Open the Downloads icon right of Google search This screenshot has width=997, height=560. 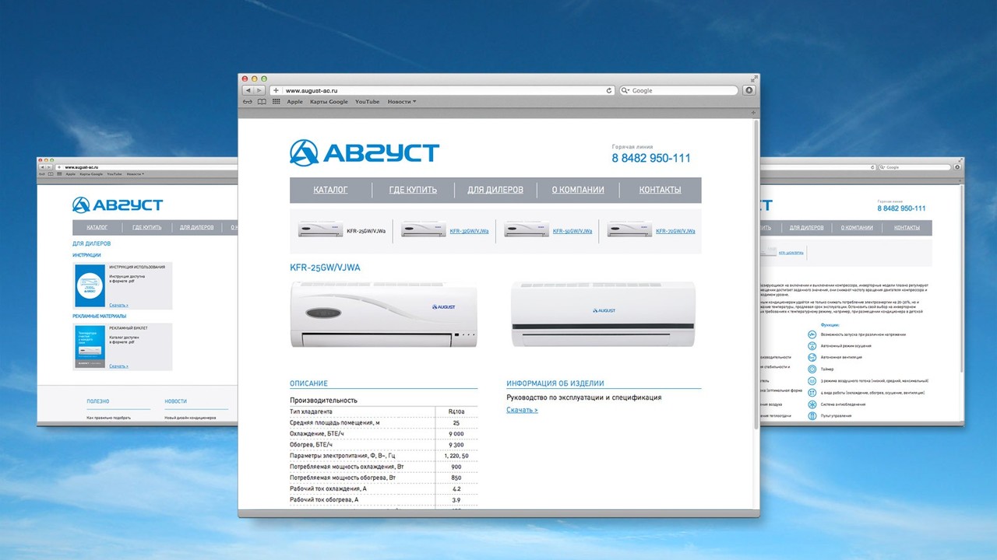coord(749,90)
